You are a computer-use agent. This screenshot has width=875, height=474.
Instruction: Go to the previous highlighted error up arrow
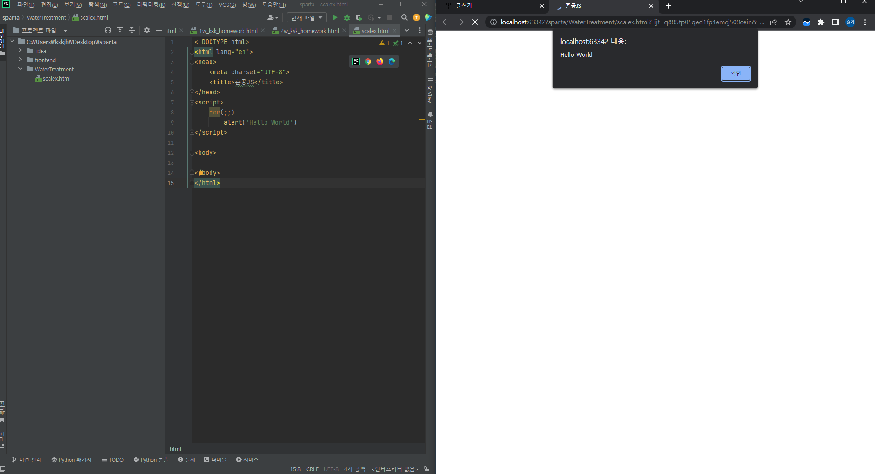pyautogui.click(x=410, y=43)
